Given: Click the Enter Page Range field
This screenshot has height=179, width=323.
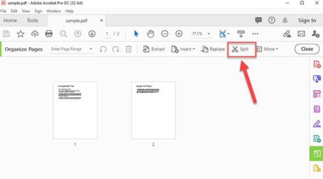Looking at the screenshot, I should pyautogui.click(x=72, y=49).
